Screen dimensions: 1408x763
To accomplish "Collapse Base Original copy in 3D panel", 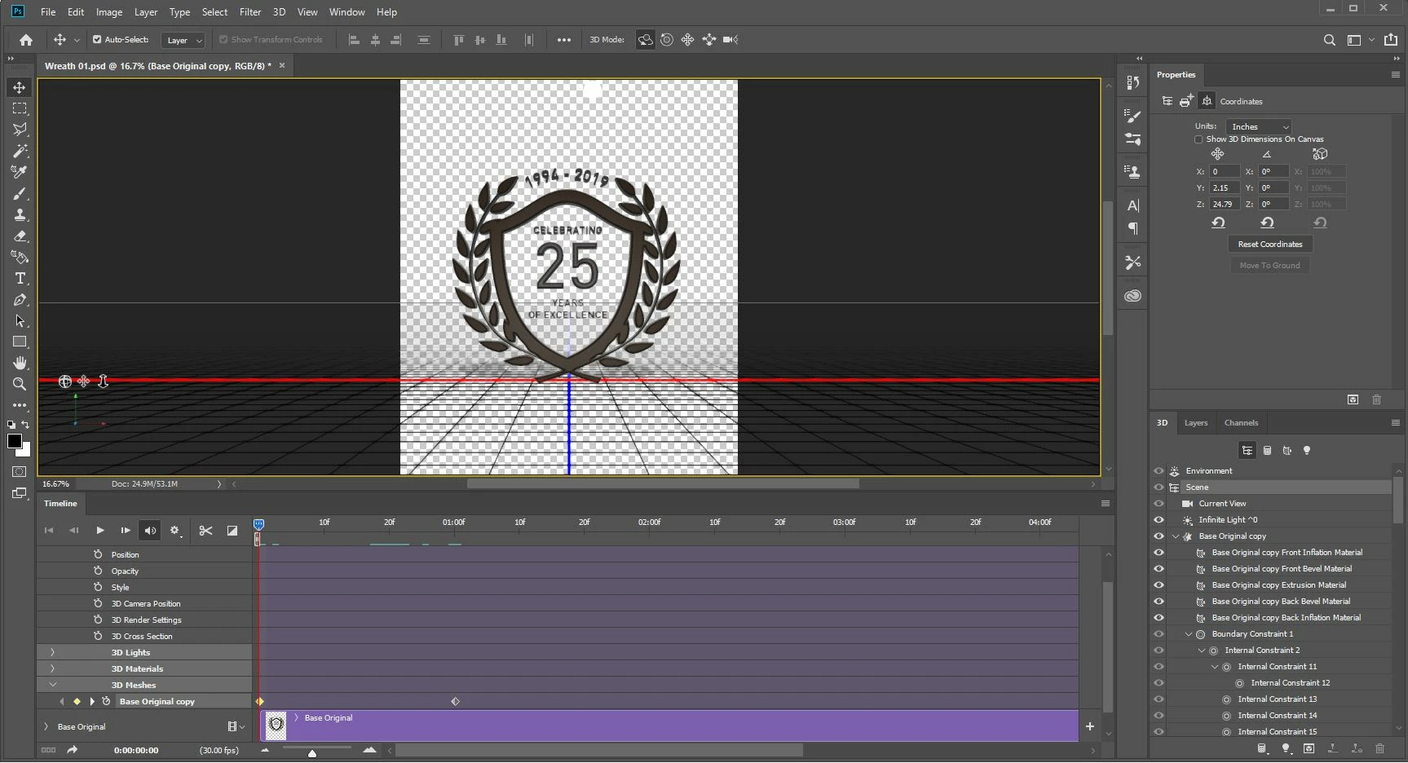I will click(x=1176, y=536).
